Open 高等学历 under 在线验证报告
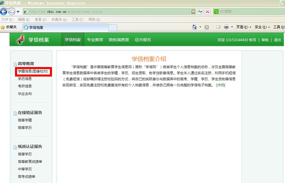The width and height of the screenshot is (285, 183). (x=25, y=127)
